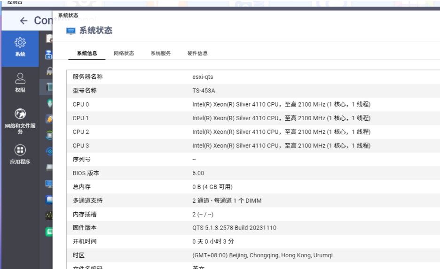Open the light bulb power icon

(x=50, y=103)
